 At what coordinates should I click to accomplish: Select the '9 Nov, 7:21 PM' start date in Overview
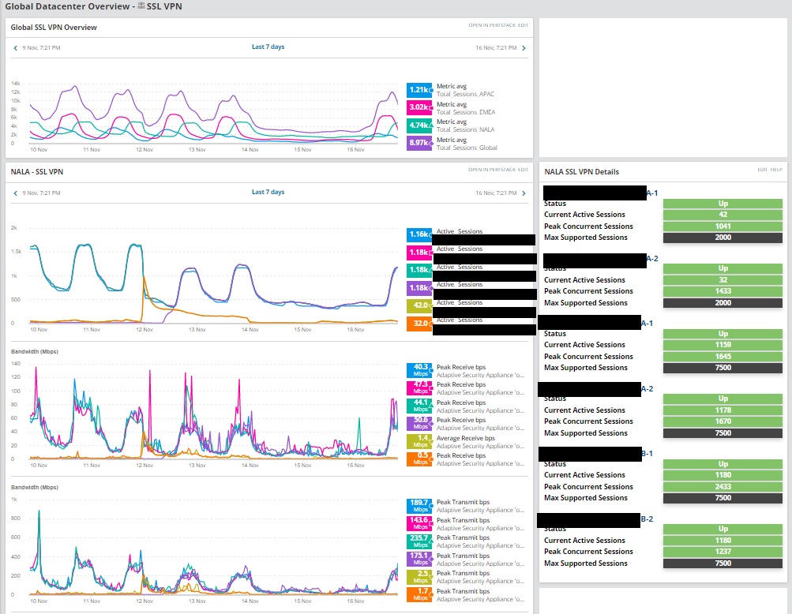click(x=41, y=48)
